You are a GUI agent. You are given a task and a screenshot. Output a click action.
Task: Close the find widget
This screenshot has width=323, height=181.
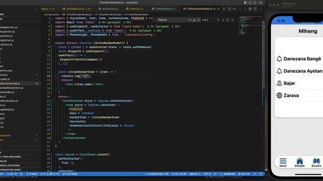[233, 20]
